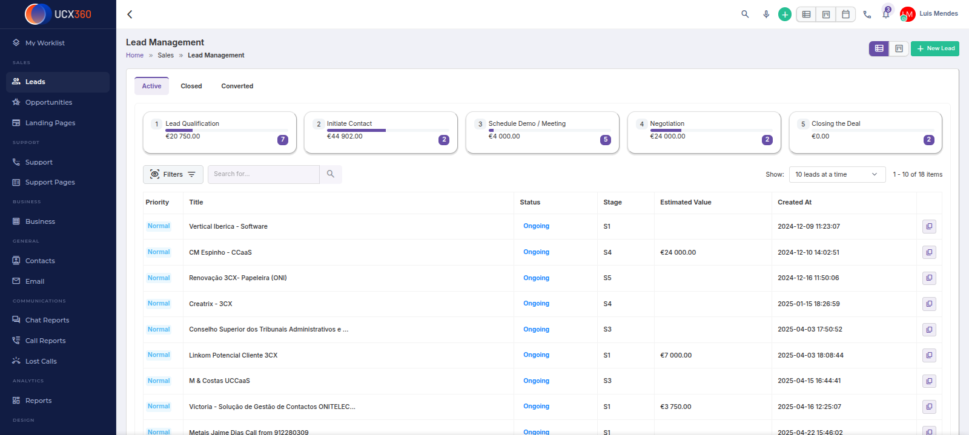Click copy icon for Victoria row

point(929,407)
